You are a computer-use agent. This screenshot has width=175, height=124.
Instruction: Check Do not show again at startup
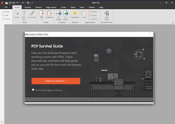[33, 90]
